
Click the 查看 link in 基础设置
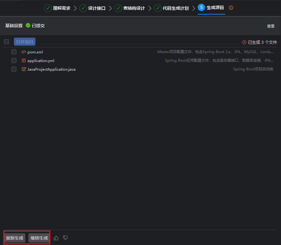(271, 26)
